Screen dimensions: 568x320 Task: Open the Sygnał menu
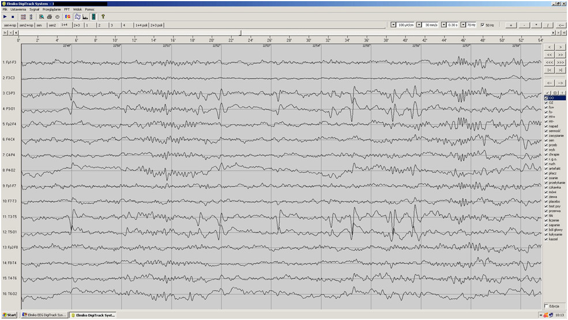35,9
